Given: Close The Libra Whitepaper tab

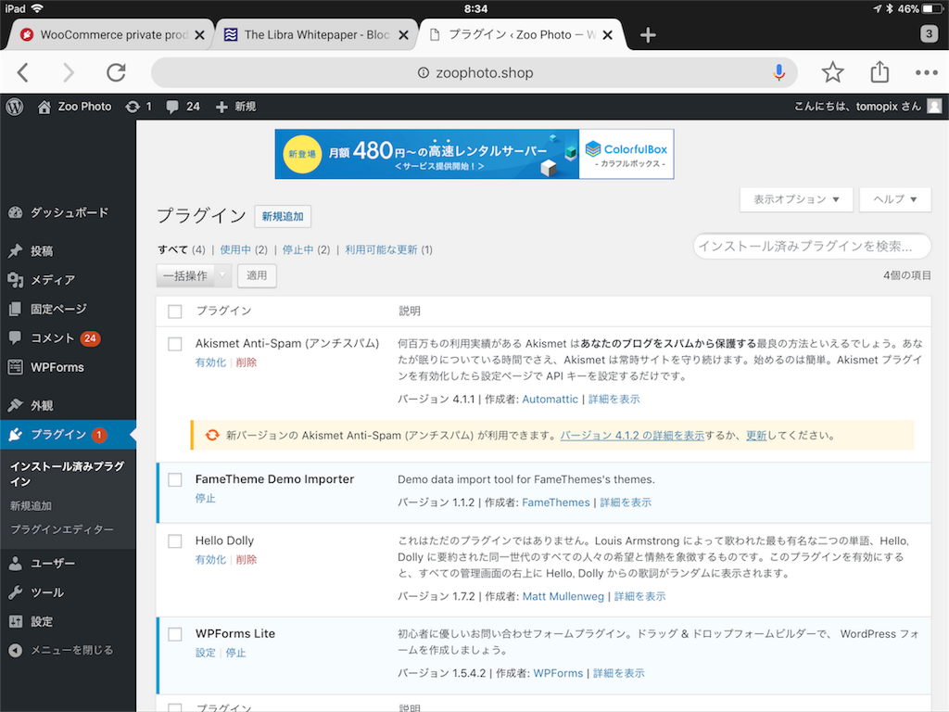Looking at the screenshot, I should point(403,35).
